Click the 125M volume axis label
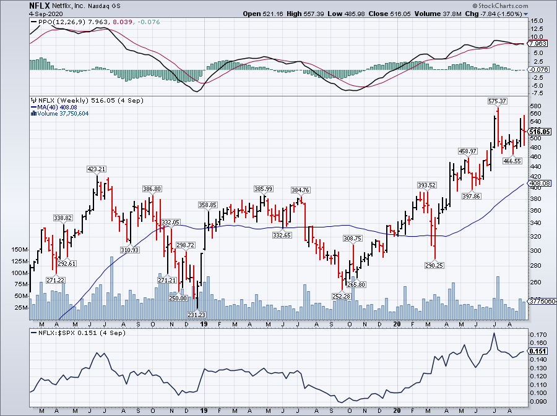This screenshot has height=416, width=557. coord(20,261)
